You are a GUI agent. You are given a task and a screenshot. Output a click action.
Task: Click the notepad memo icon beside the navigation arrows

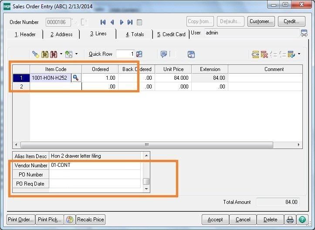pyautogui.click(x=139, y=22)
